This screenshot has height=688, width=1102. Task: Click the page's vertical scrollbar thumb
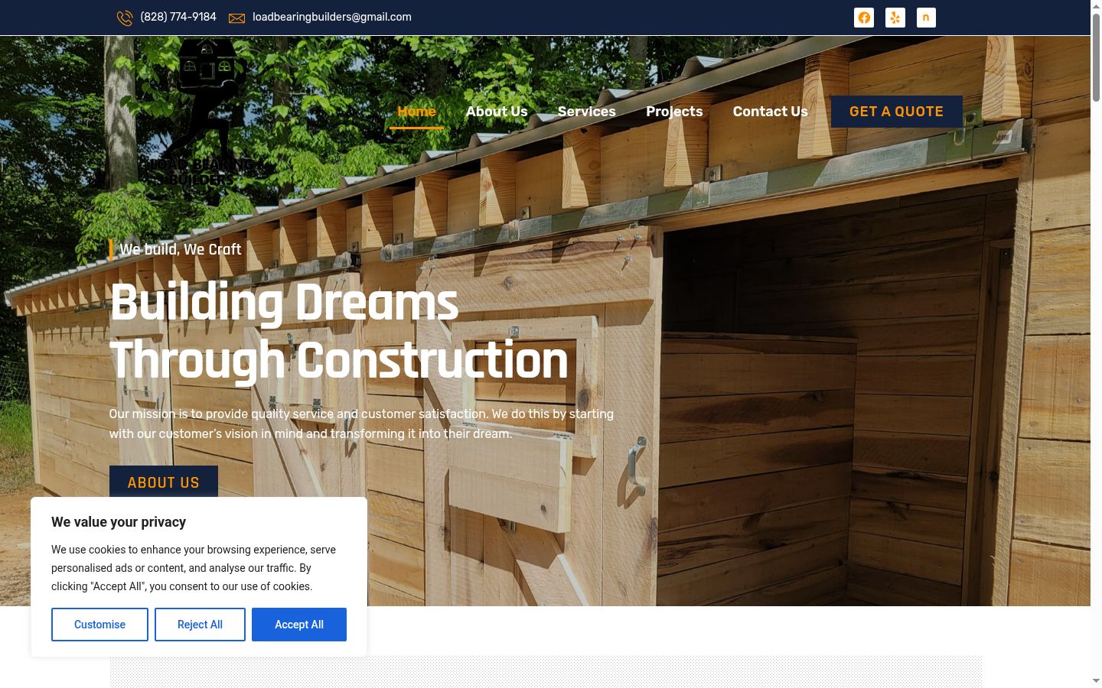[1096, 57]
